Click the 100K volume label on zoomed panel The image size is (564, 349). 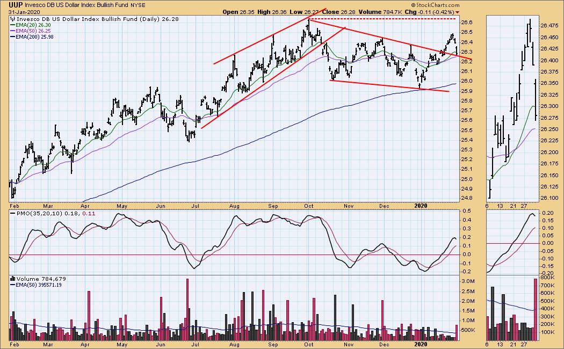point(547,332)
